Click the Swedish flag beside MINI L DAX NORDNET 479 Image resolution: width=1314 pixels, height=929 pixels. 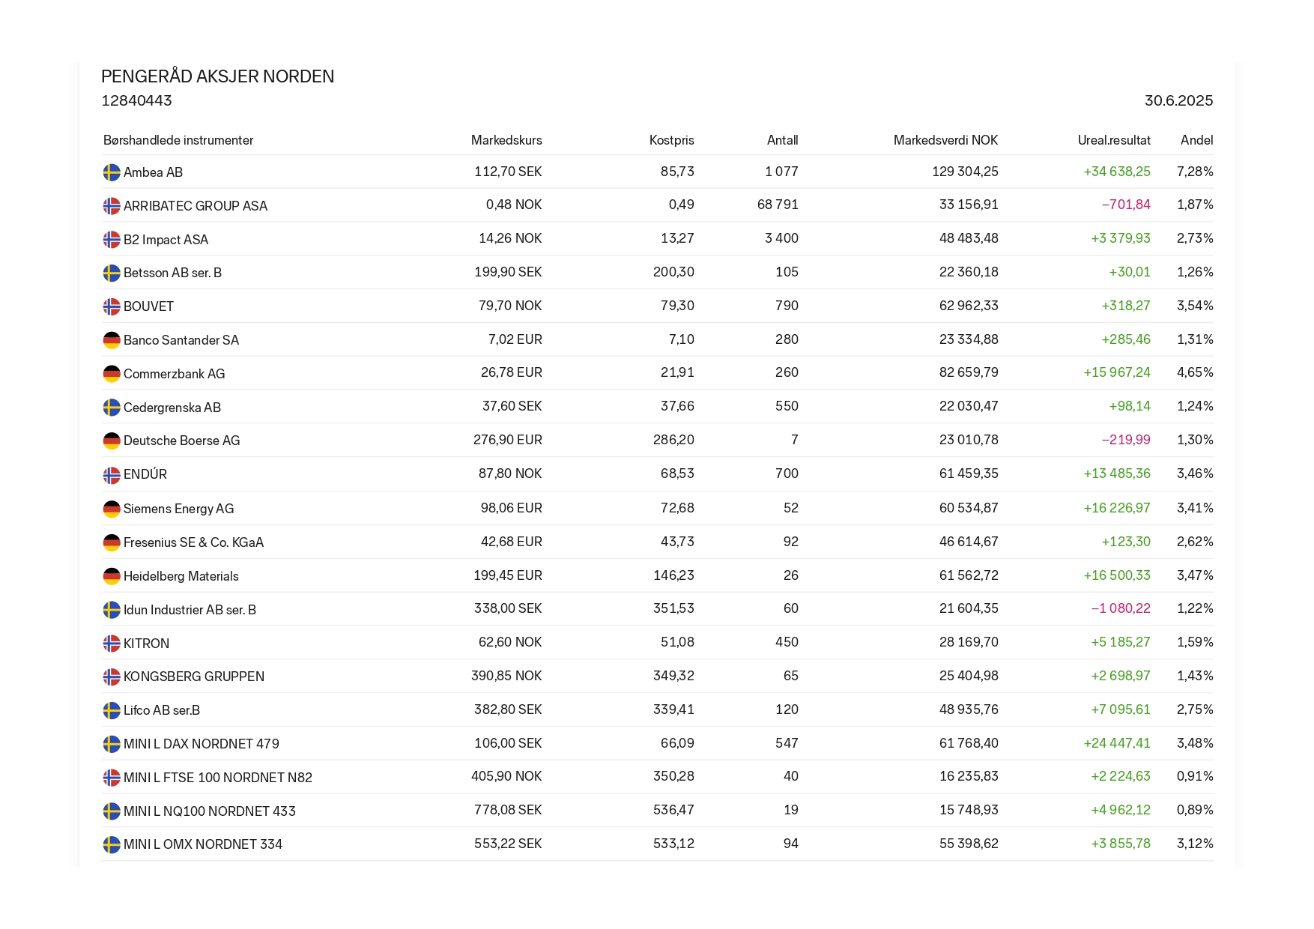pyautogui.click(x=112, y=744)
